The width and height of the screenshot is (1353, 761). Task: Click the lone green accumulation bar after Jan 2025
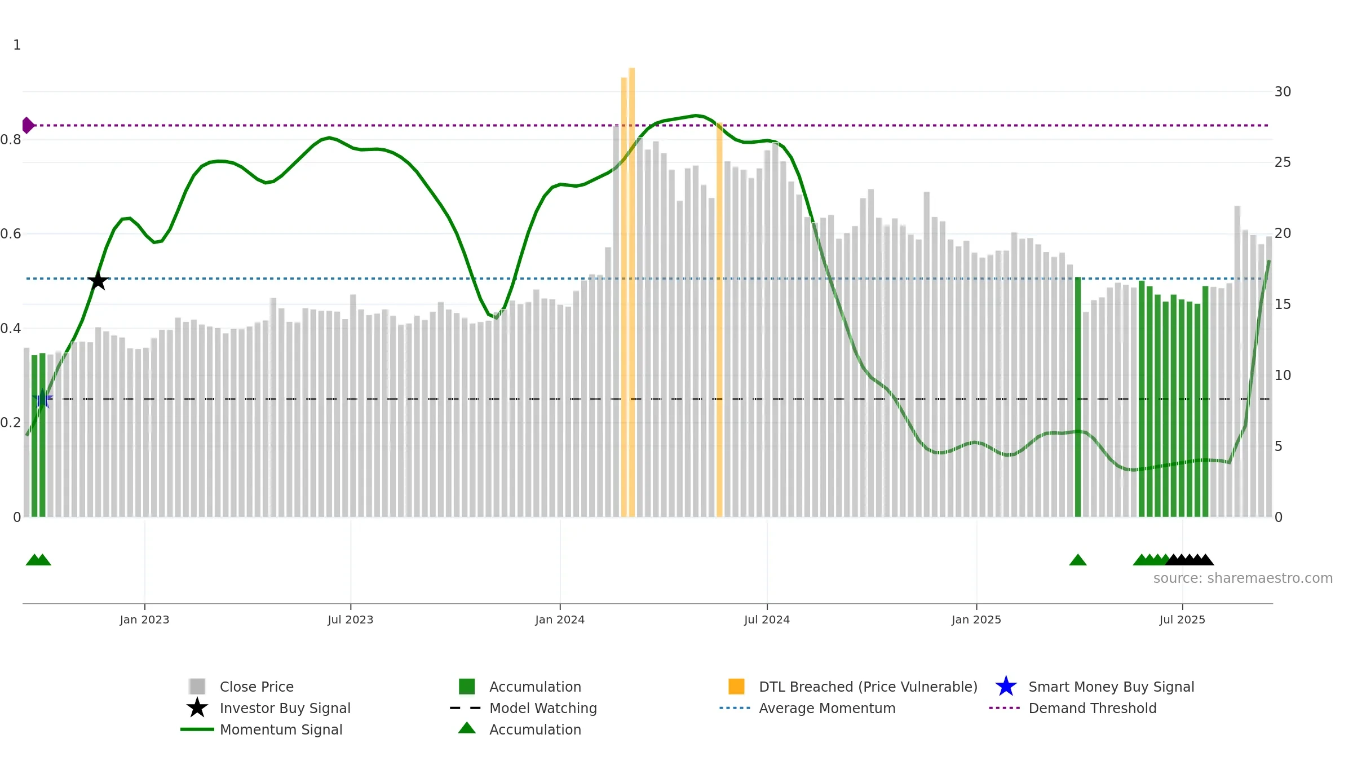1078,397
